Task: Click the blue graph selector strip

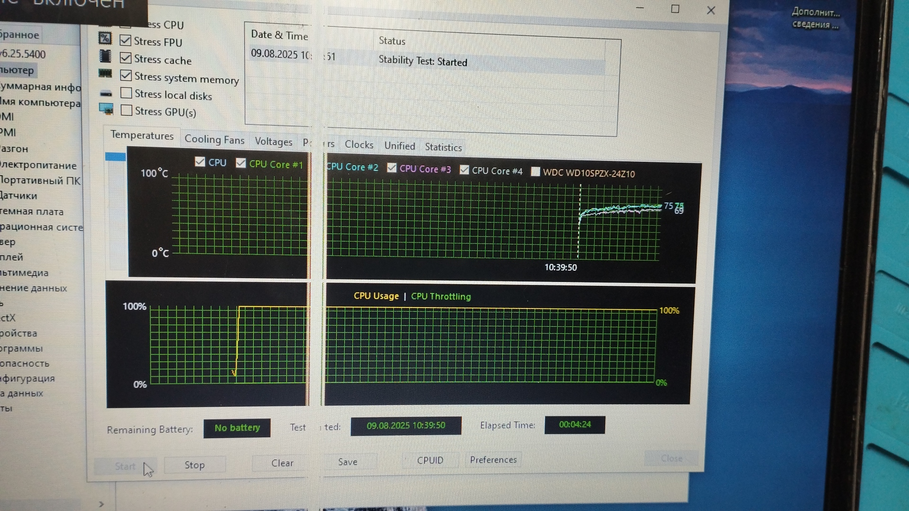Action: (x=115, y=157)
